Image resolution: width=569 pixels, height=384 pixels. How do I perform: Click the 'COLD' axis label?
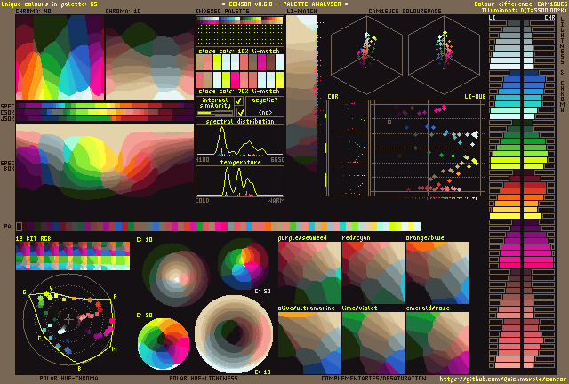(x=202, y=200)
